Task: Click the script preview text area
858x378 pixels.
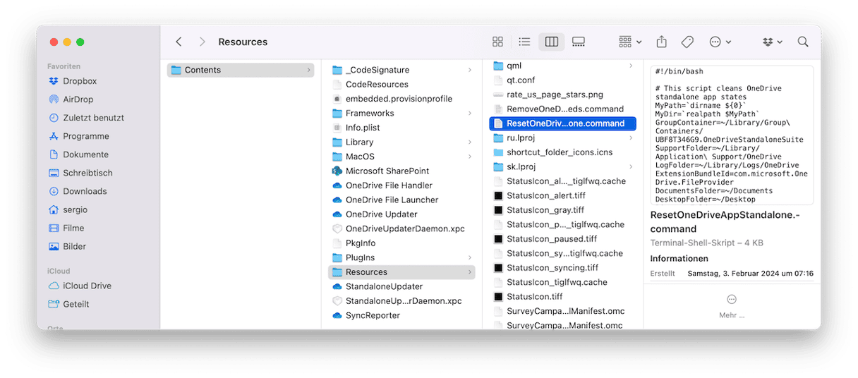Action: (x=732, y=135)
